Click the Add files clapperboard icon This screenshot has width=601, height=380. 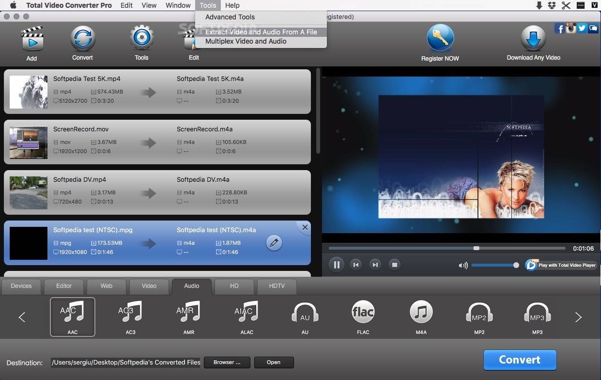click(32, 39)
